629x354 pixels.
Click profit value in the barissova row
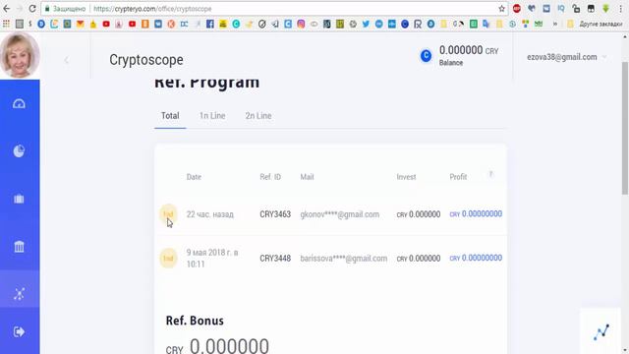click(476, 258)
